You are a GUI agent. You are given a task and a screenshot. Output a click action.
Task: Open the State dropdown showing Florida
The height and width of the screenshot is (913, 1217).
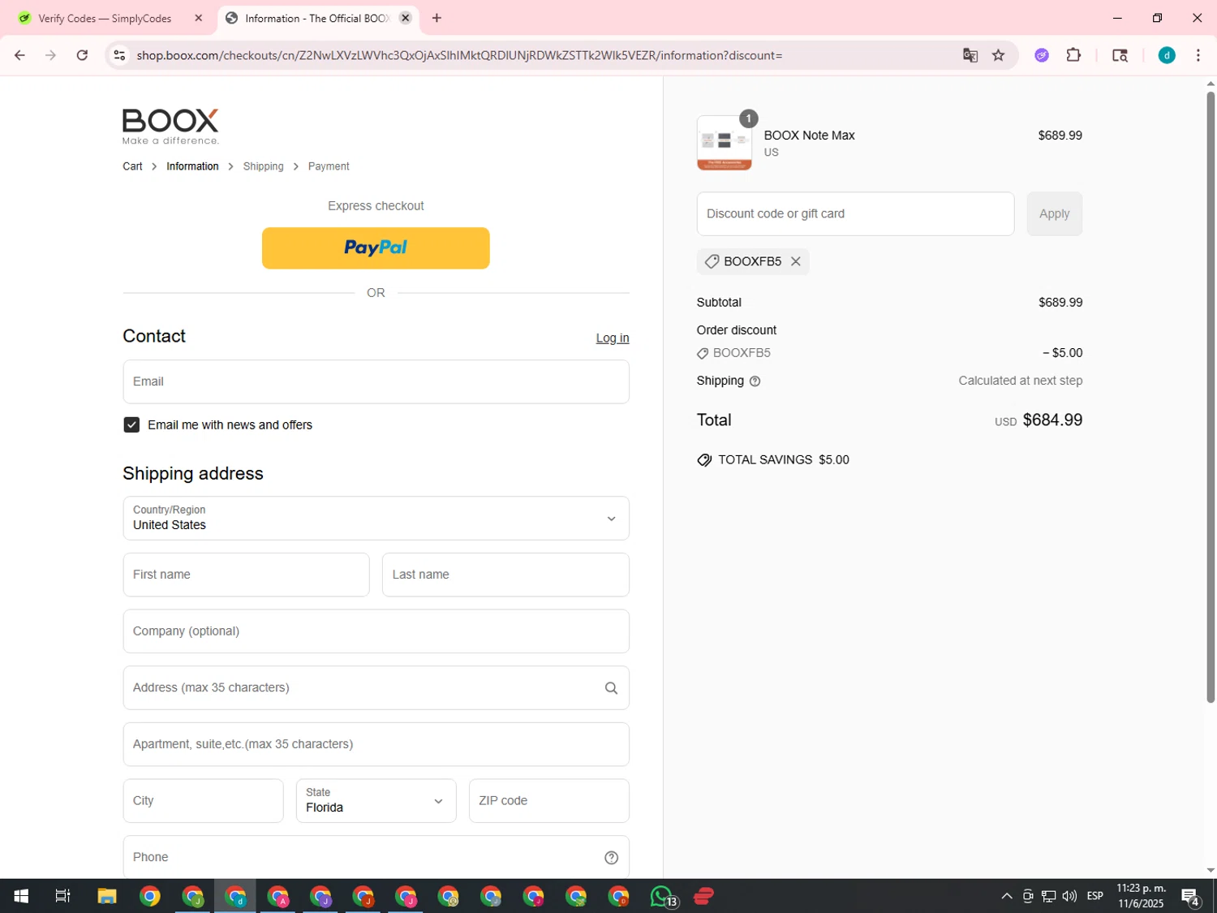[376, 801]
